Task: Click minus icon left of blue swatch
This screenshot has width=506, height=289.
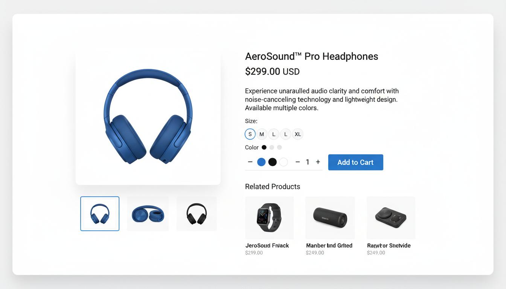Action: tap(250, 162)
